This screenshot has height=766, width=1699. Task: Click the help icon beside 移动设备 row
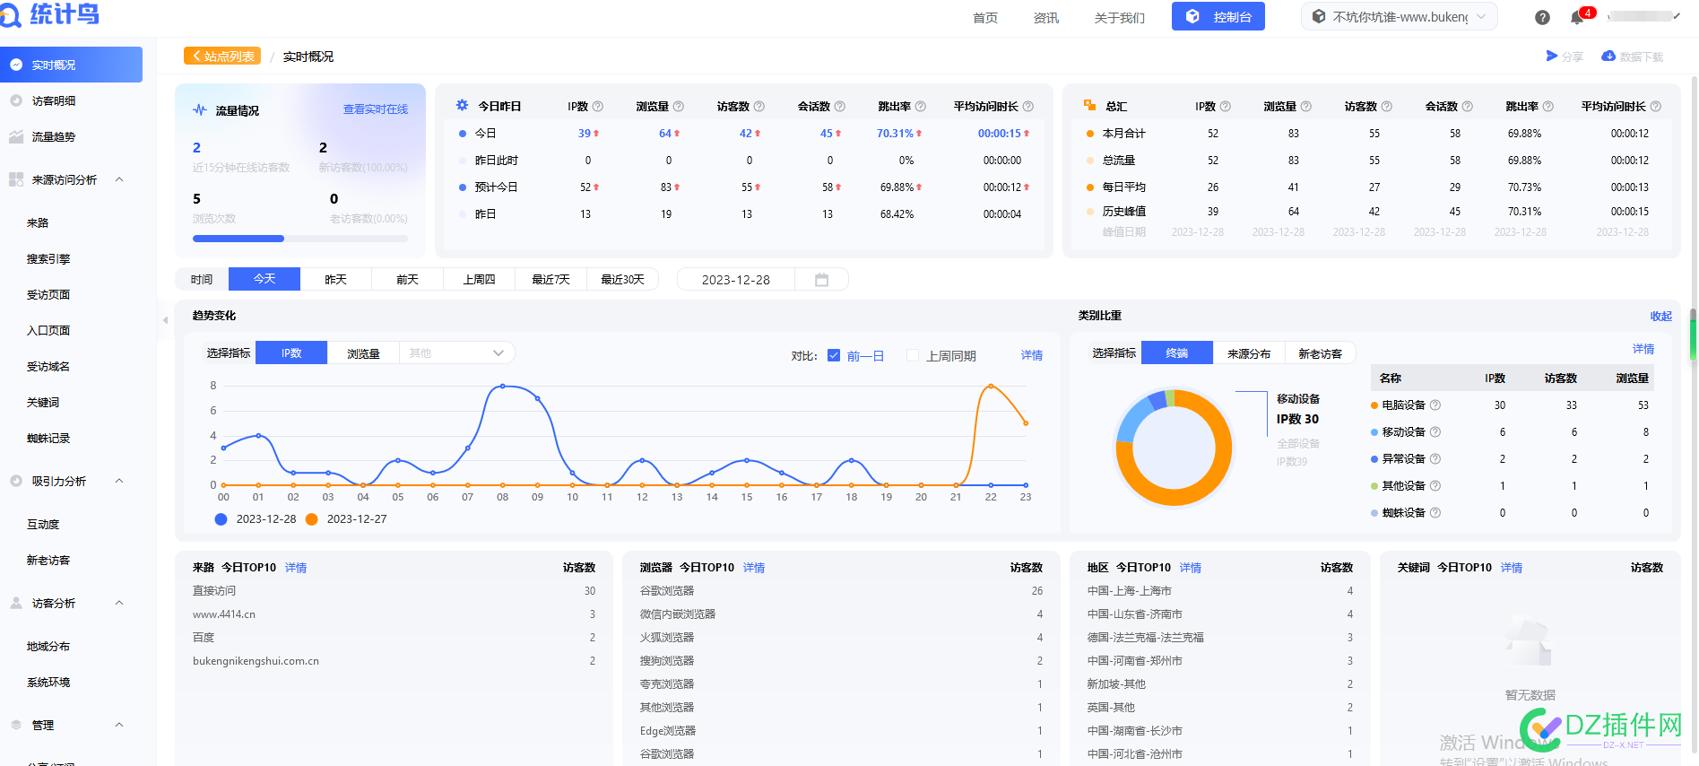coord(1435,432)
